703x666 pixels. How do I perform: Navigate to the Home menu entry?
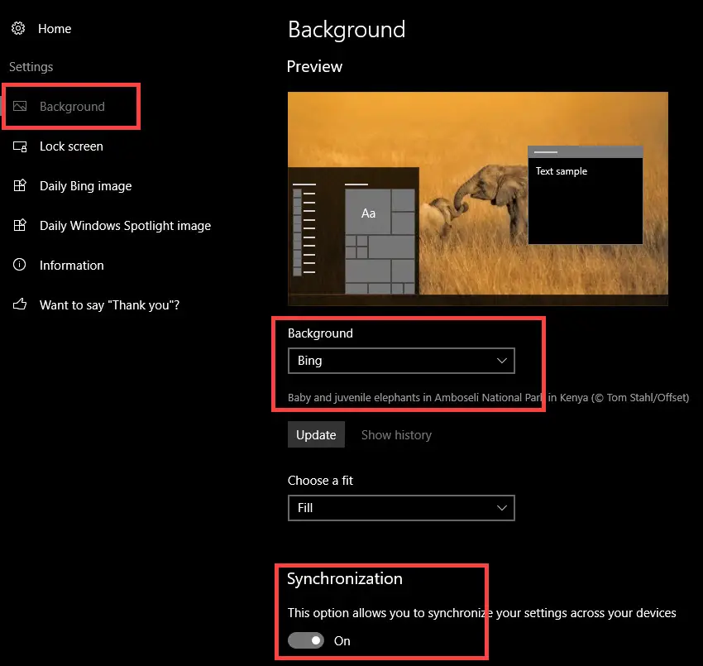point(55,28)
